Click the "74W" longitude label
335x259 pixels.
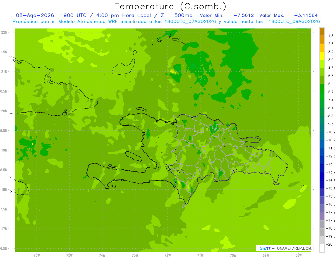click(102, 255)
